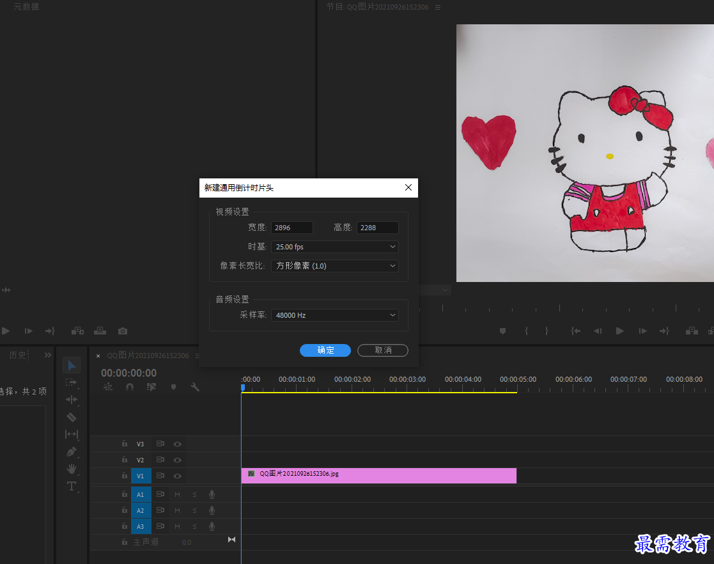Cancel dialog with 取消 button
This screenshot has height=564, width=714.
tap(382, 350)
